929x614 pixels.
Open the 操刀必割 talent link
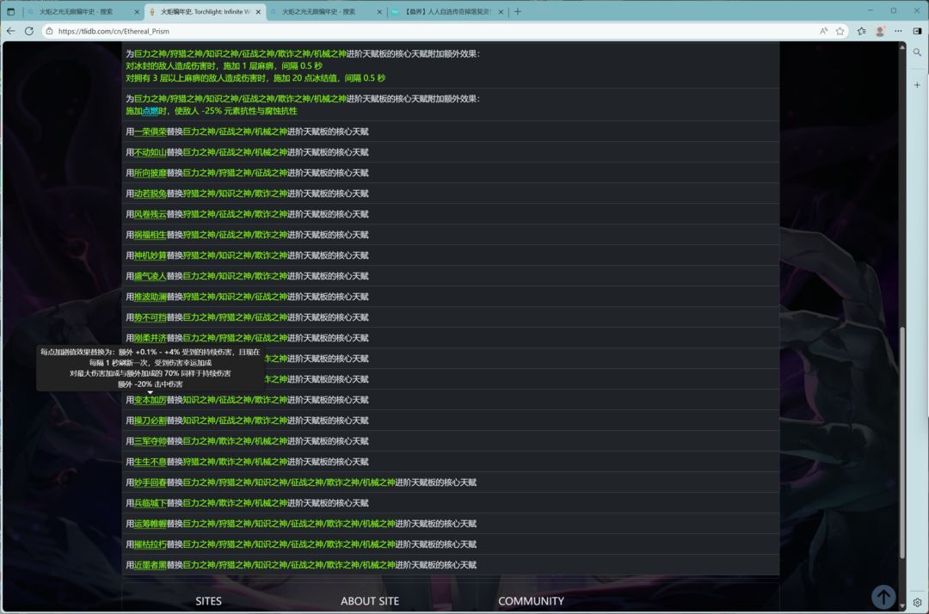click(150, 421)
